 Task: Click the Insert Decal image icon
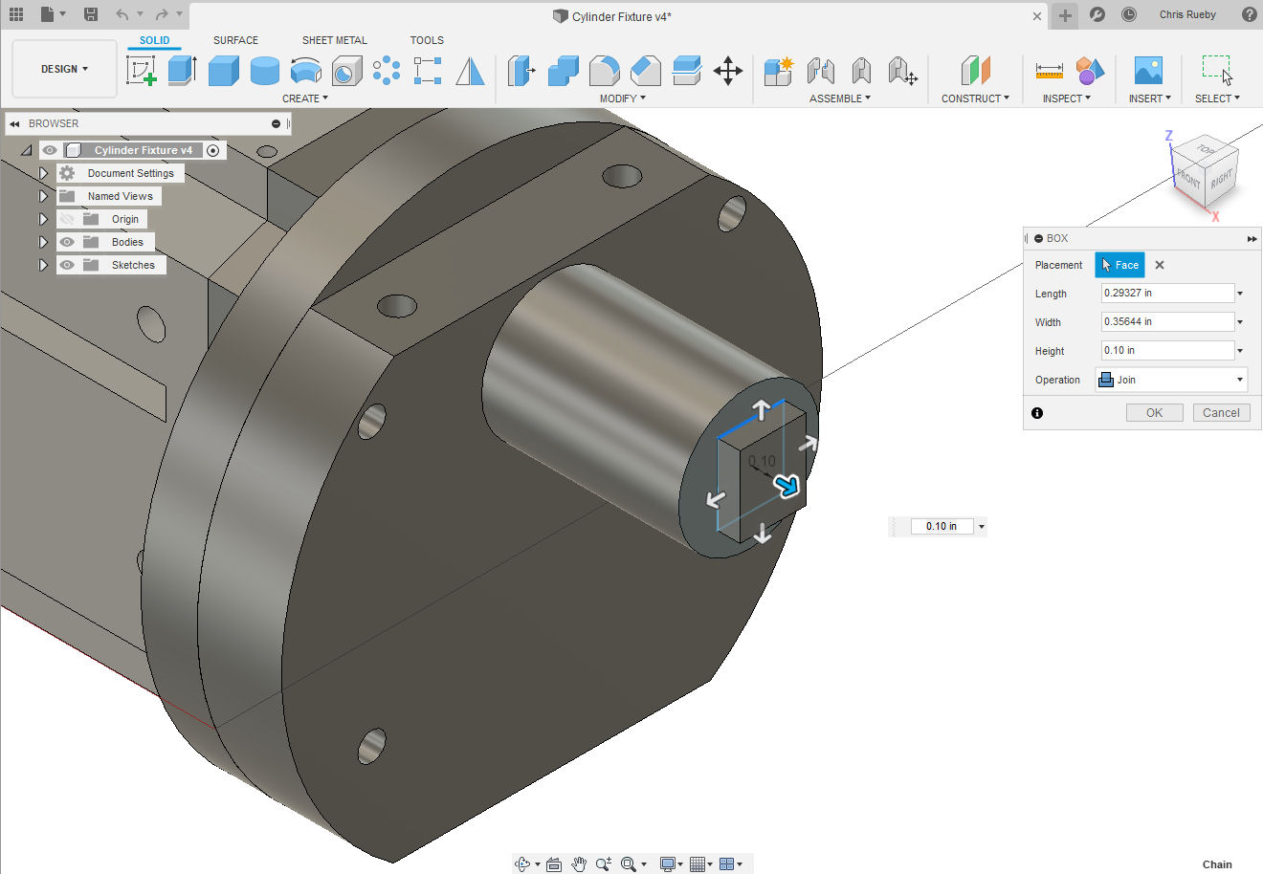point(1148,71)
